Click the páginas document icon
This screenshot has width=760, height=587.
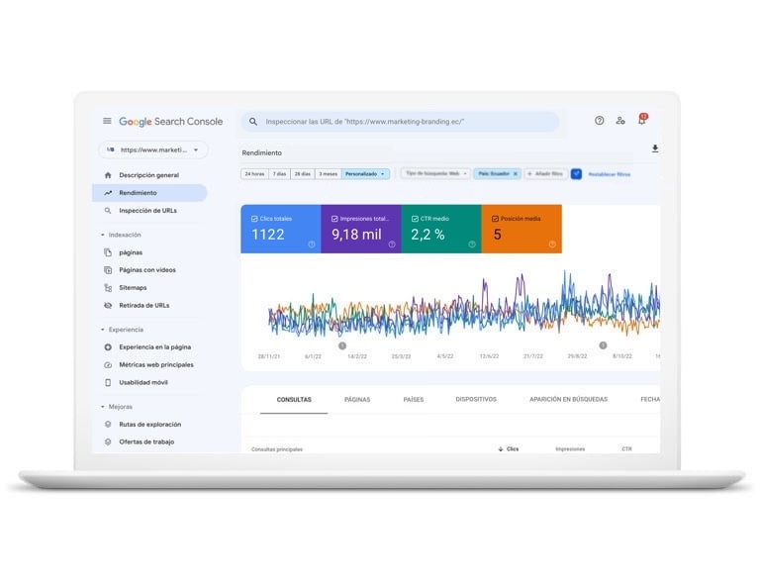[x=108, y=252]
